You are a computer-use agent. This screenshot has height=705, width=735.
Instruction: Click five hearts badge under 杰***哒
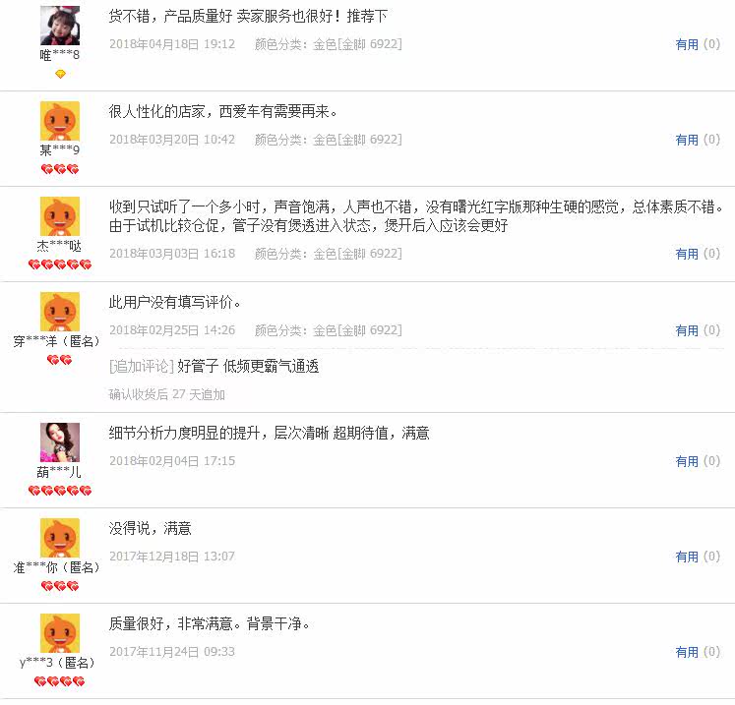click(x=60, y=264)
